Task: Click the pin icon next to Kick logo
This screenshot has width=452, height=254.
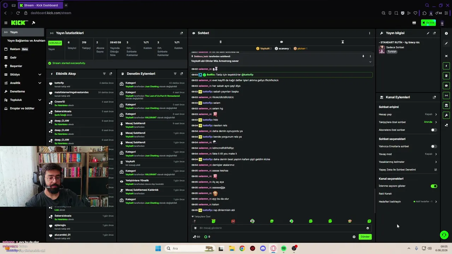Action: [34, 23]
